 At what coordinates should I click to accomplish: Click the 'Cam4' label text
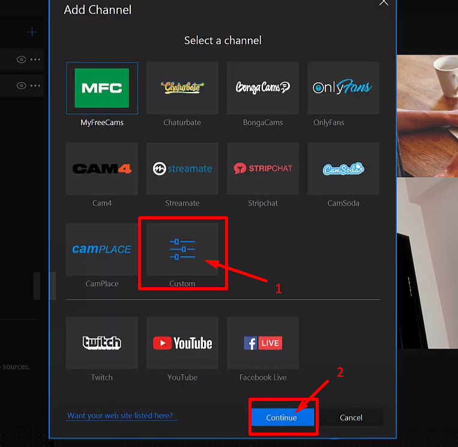pyautogui.click(x=102, y=203)
